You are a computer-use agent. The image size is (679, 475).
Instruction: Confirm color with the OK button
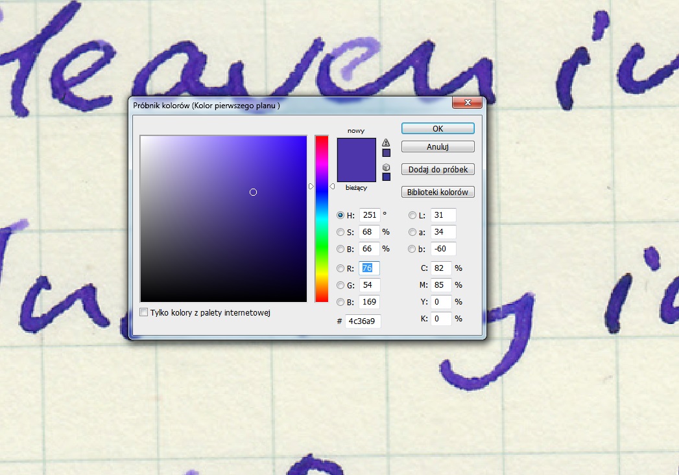(x=437, y=128)
